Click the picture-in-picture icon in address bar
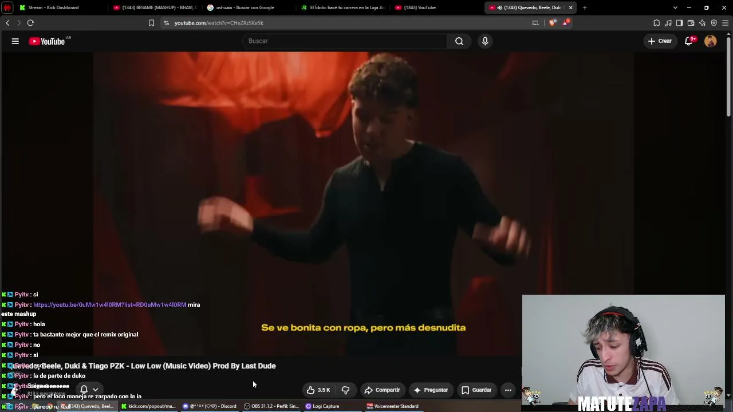 point(535,23)
